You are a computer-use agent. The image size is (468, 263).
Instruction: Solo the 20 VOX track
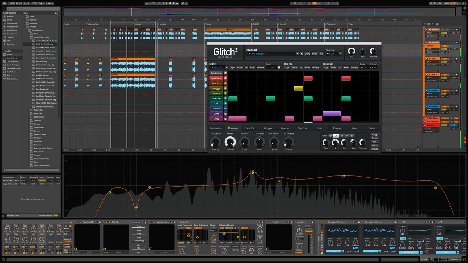point(452,46)
